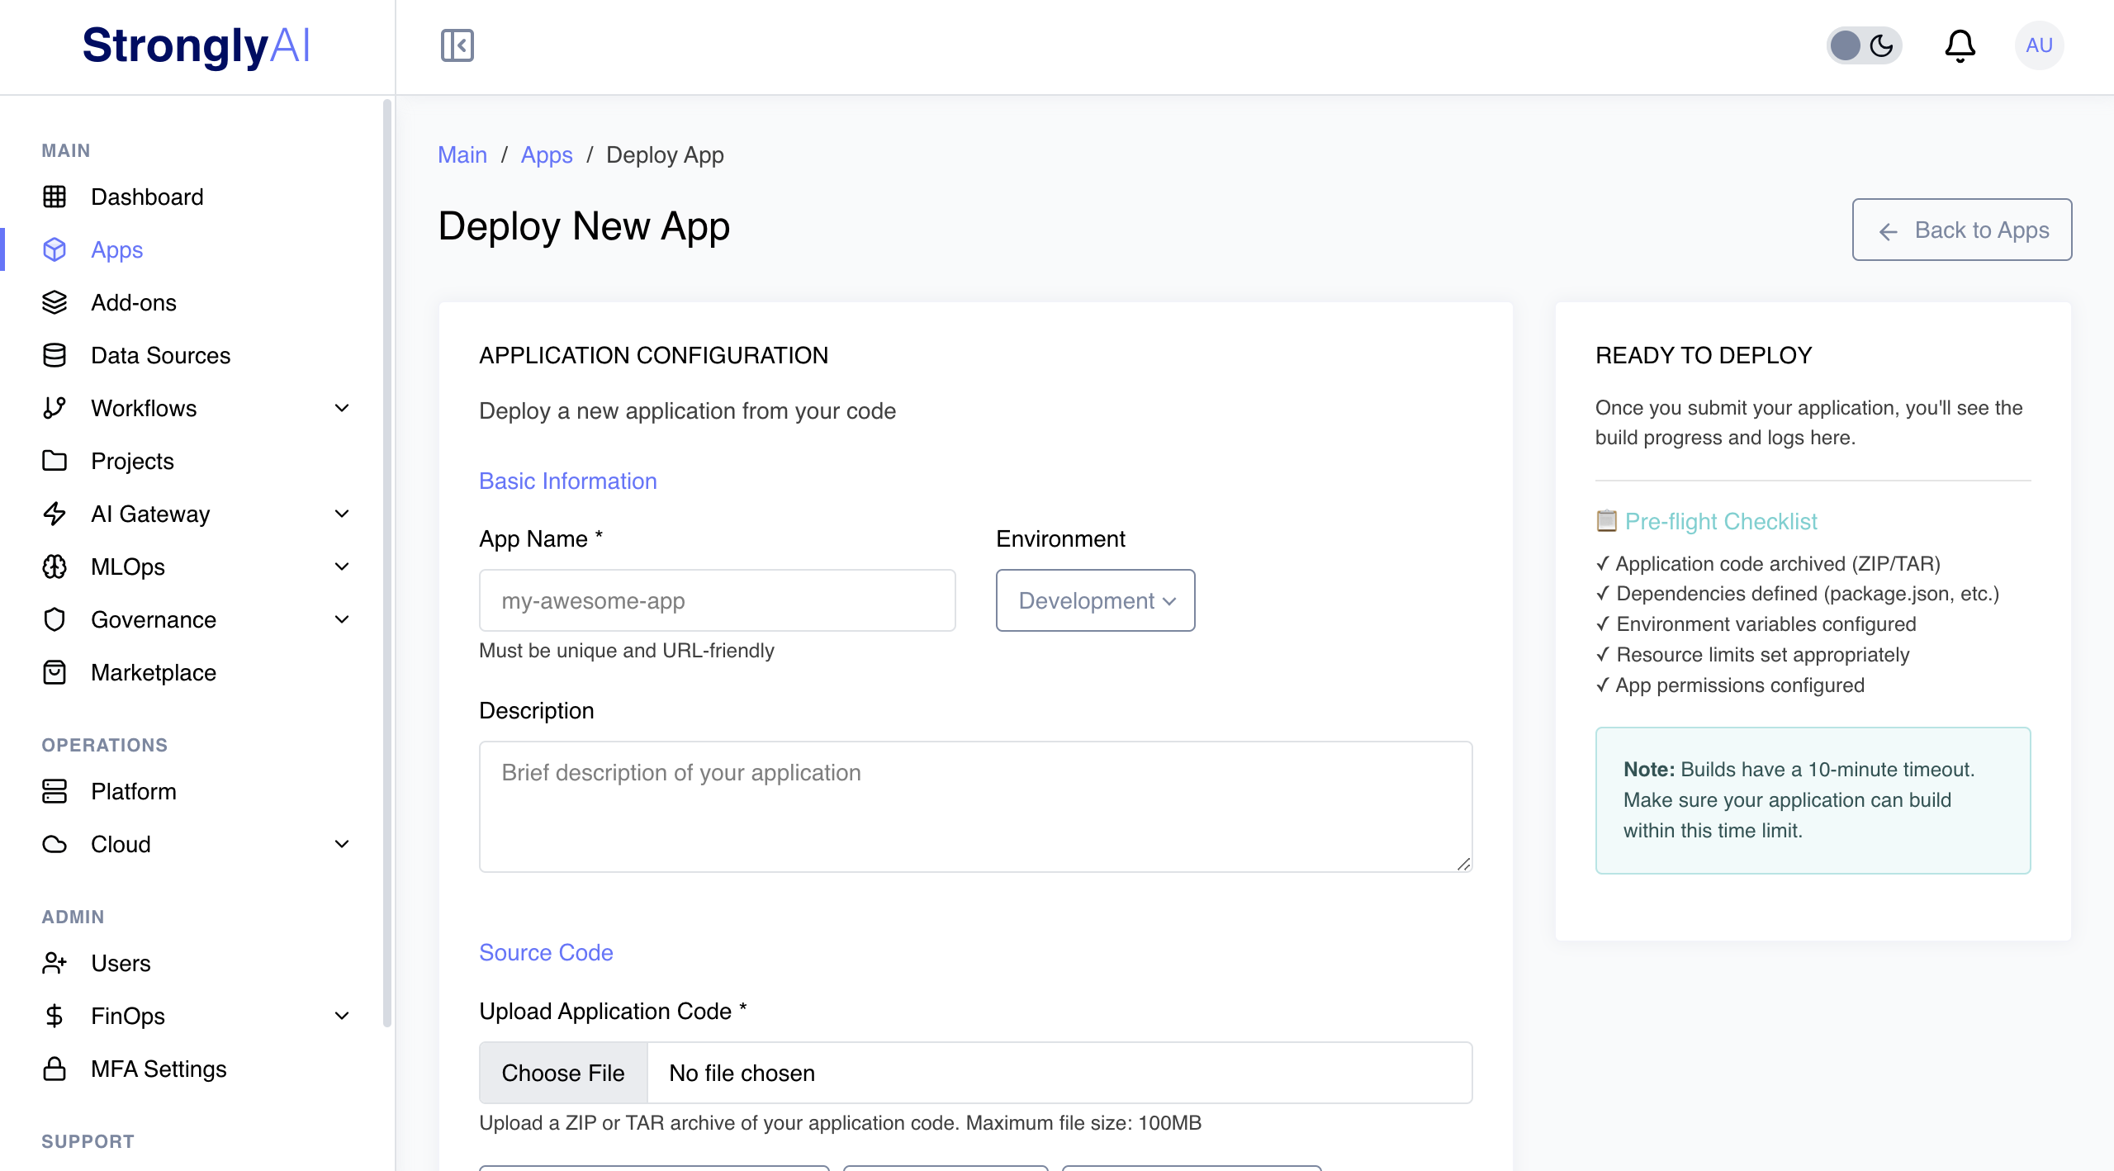
Task: Click the sidebar collapse icon near the logo
Action: pyautogui.click(x=457, y=45)
